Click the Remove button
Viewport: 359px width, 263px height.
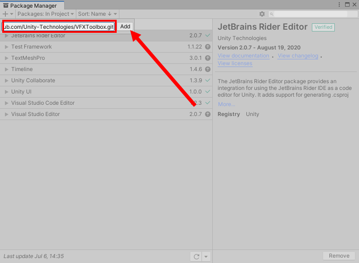point(339,256)
